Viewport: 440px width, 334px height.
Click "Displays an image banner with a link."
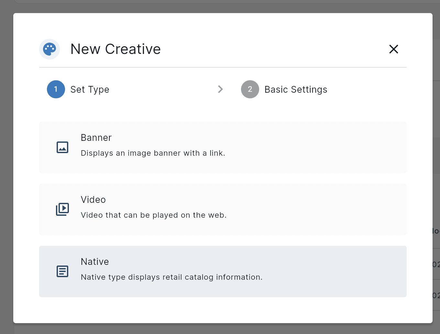click(153, 153)
